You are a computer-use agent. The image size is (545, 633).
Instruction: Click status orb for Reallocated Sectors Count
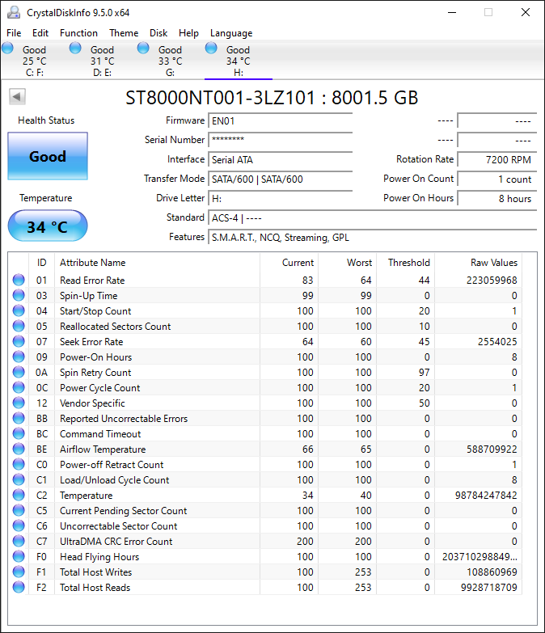tap(19, 326)
